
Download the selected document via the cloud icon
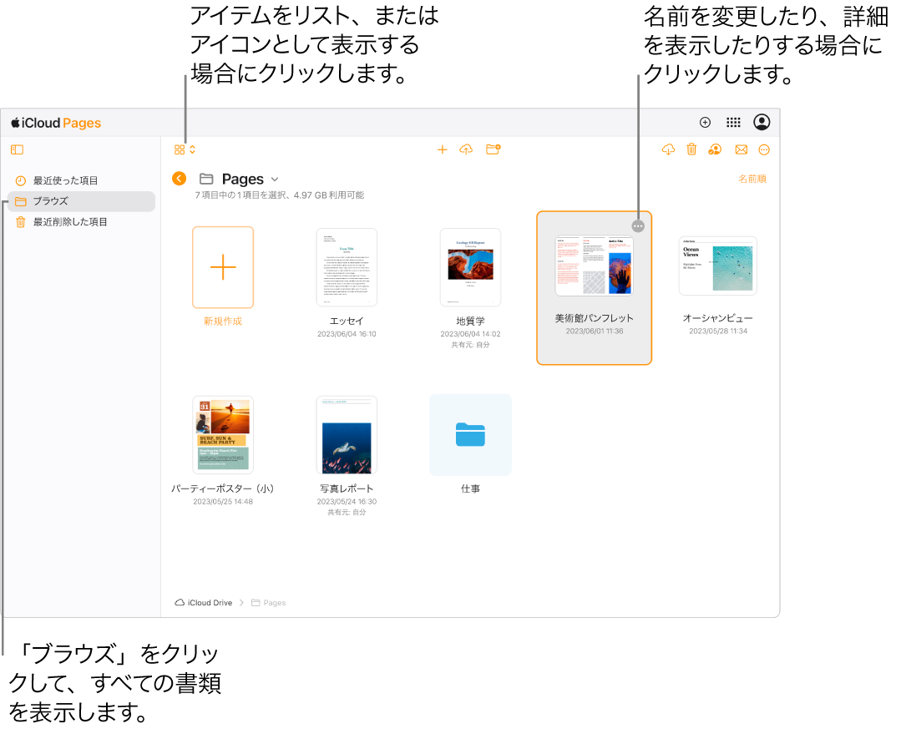(x=668, y=150)
